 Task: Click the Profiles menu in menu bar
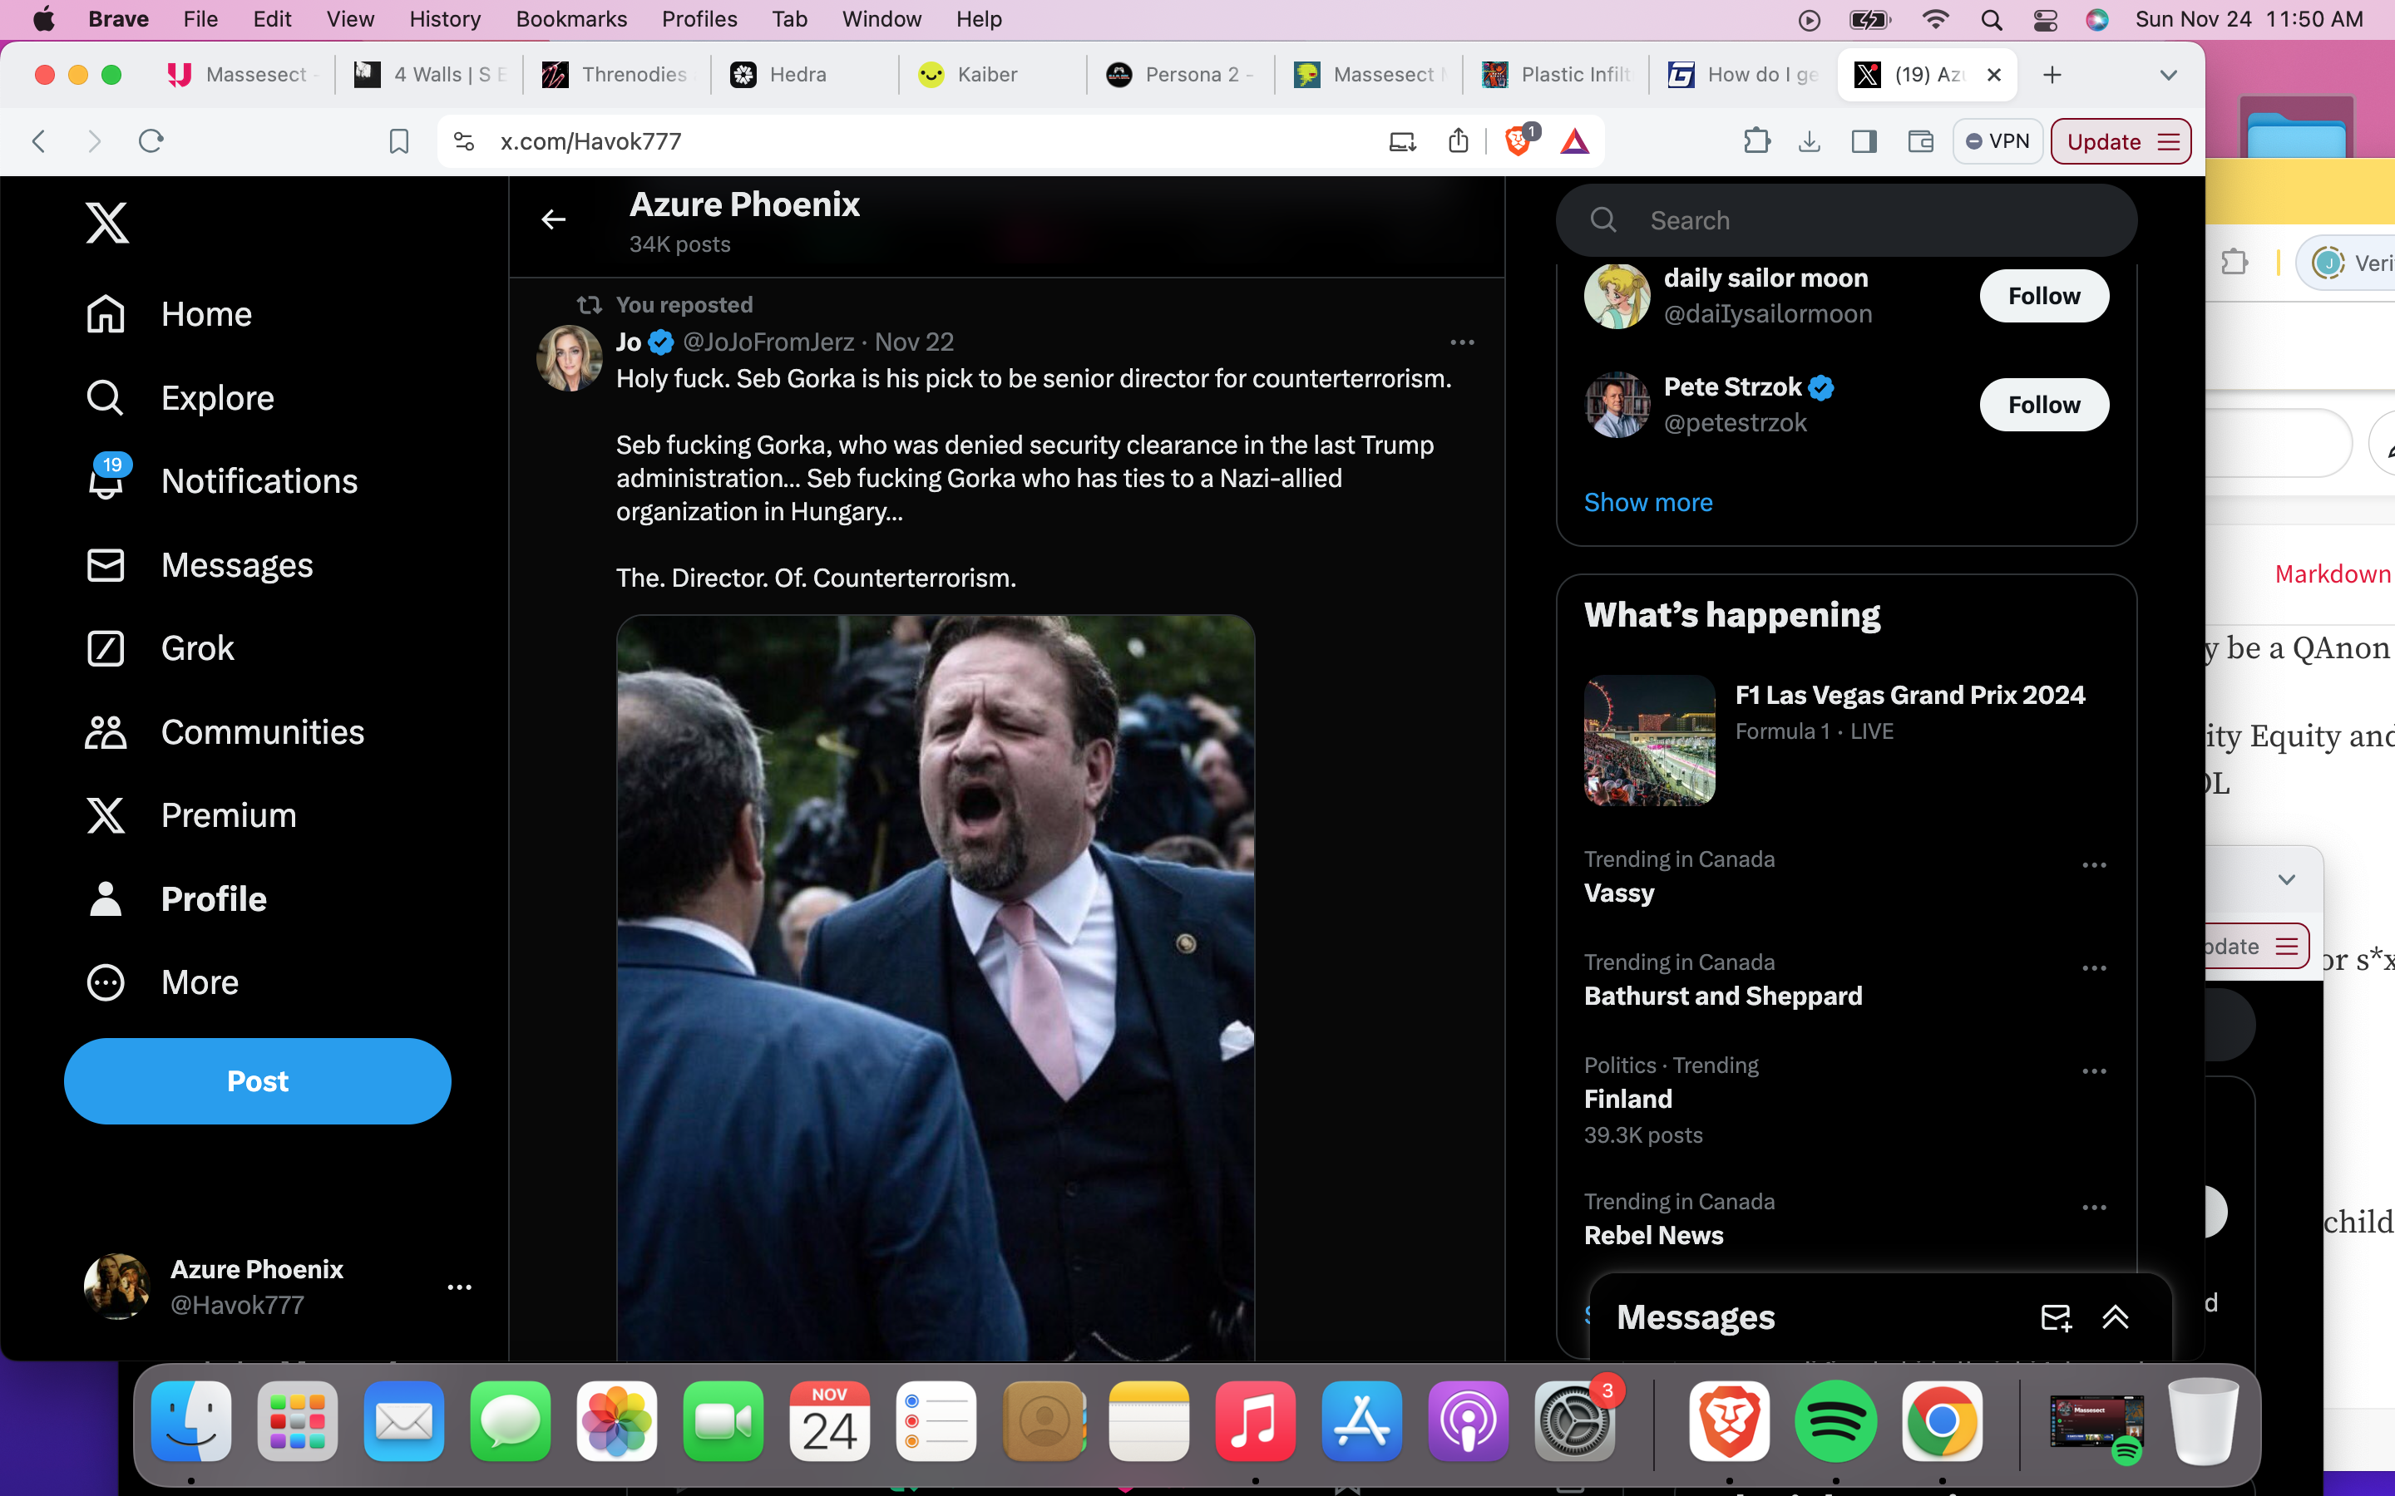point(699,19)
